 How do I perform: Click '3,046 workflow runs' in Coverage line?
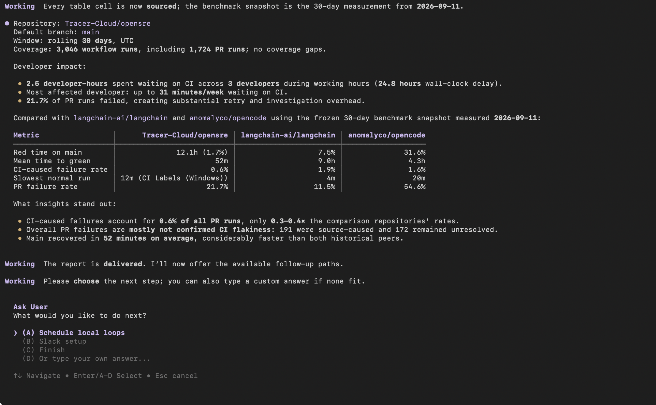[97, 49]
